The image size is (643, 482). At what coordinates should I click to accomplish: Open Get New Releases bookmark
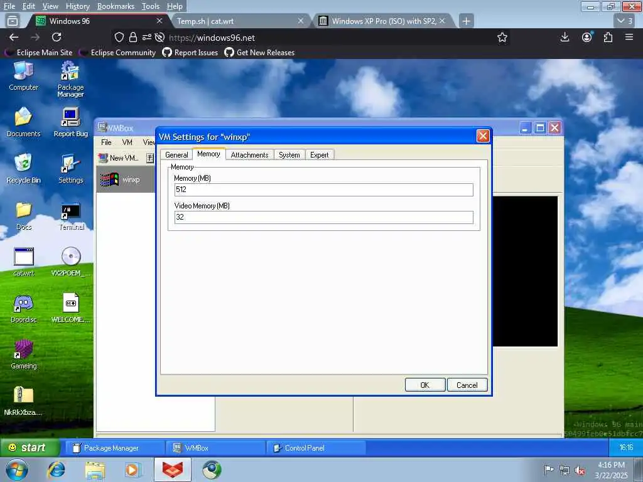pyautogui.click(x=259, y=53)
